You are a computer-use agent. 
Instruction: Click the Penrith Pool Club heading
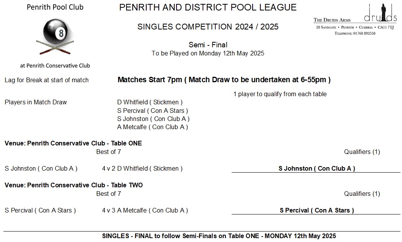point(55,7)
